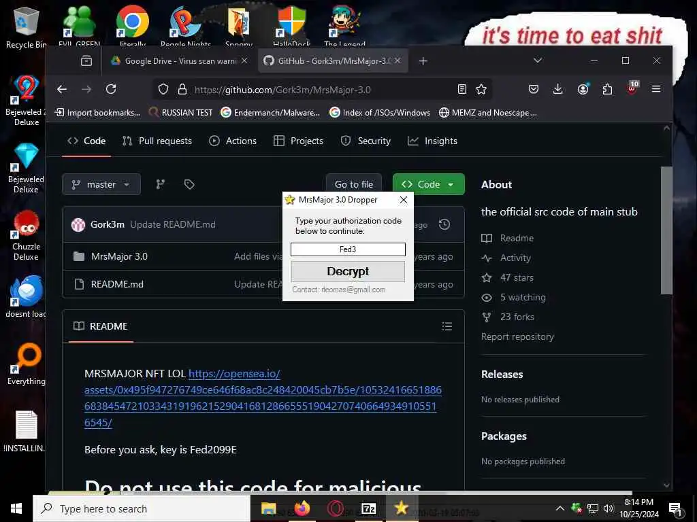
Task: Click the Firefox URL address bar
Action: click(x=322, y=90)
